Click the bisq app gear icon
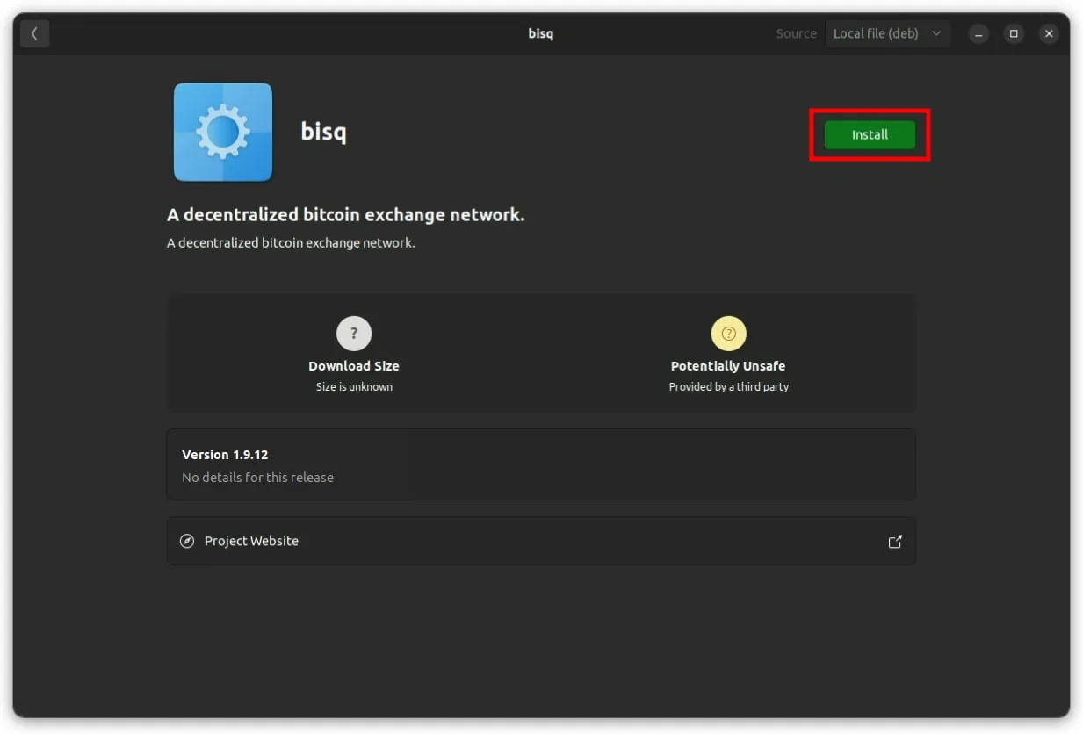 click(223, 132)
